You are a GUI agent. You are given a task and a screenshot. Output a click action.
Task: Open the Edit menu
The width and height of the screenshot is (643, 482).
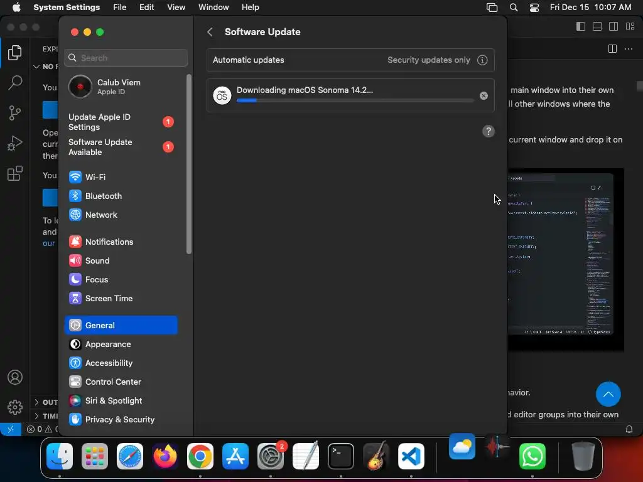146,8
